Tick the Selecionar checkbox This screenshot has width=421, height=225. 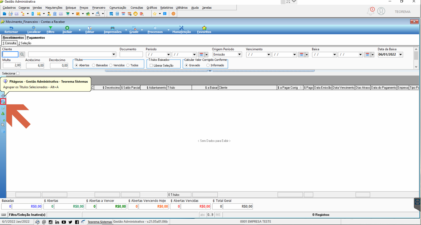(18, 74)
